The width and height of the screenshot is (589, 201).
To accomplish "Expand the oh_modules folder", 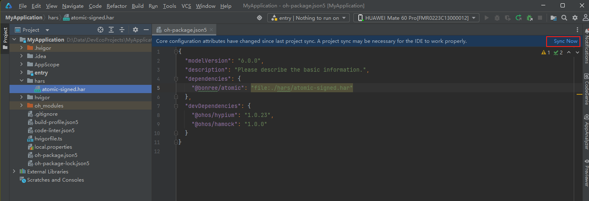I will 22,106.
